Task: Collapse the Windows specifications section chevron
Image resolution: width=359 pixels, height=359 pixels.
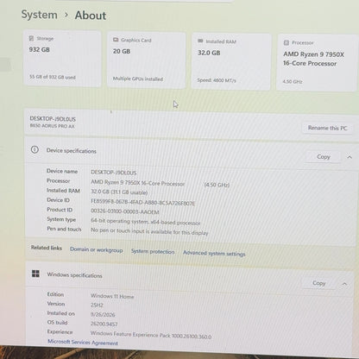Action: point(344,284)
